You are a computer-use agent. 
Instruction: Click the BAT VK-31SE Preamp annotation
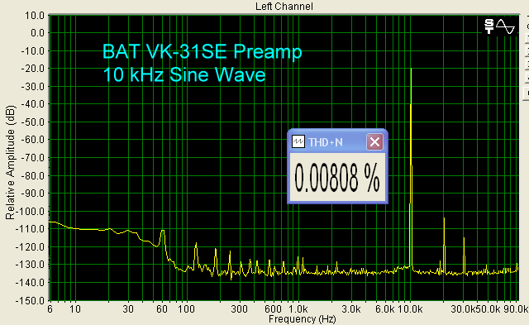coord(202,51)
